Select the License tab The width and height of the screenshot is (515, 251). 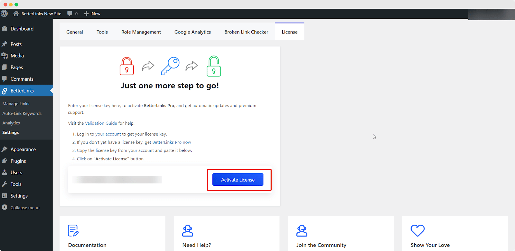coord(289,31)
